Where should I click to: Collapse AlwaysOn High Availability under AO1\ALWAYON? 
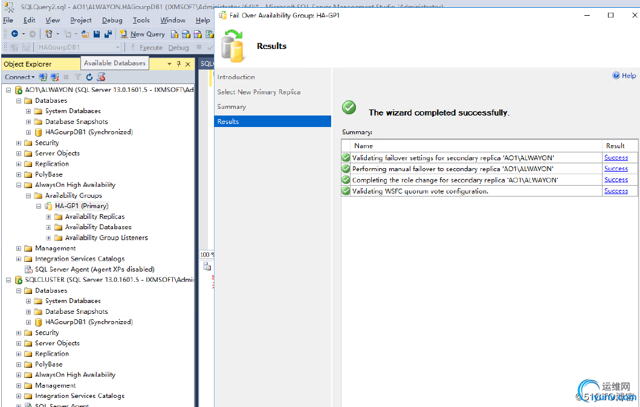tap(18, 185)
